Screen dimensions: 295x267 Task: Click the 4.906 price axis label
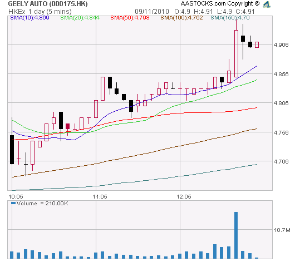coord(281,44)
